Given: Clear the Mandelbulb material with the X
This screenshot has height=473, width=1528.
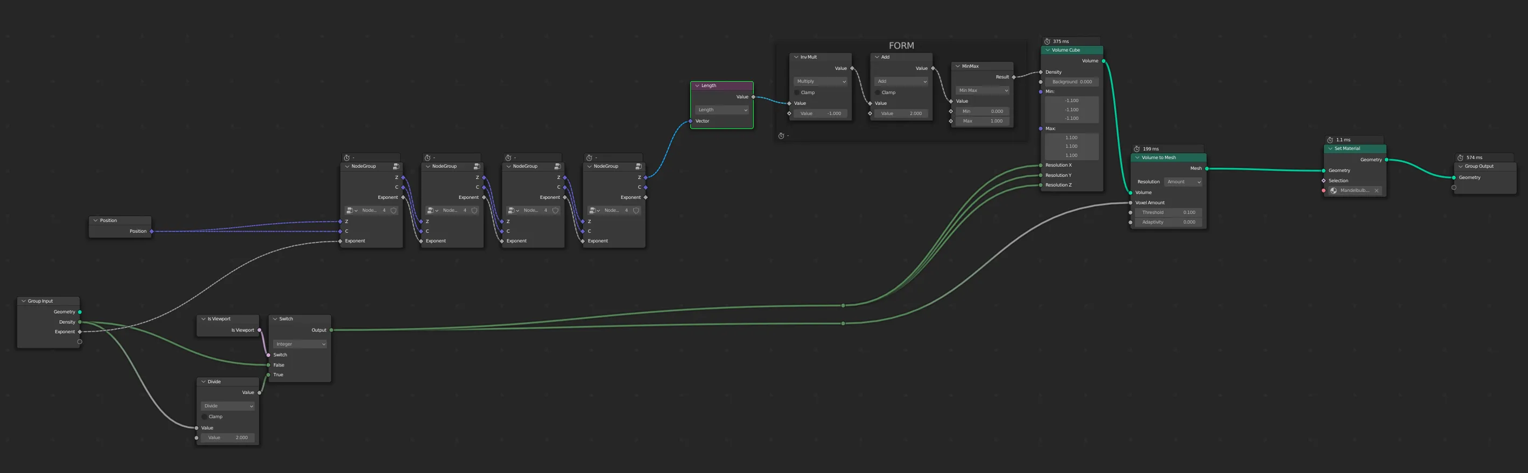Looking at the screenshot, I should point(1376,191).
